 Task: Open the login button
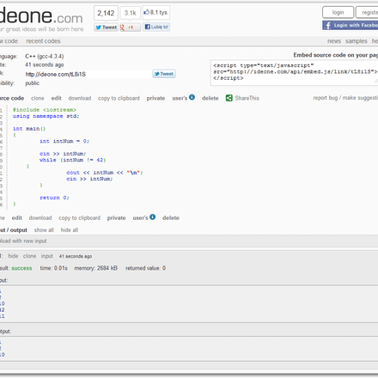coord(338,12)
